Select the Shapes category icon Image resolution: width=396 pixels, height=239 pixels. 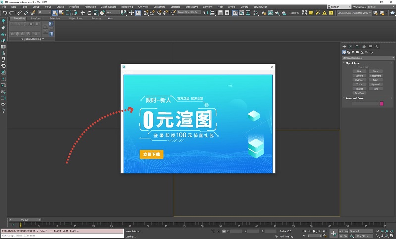[348, 52]
